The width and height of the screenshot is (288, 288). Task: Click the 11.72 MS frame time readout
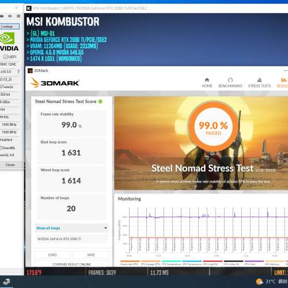(x=160, y=272)
